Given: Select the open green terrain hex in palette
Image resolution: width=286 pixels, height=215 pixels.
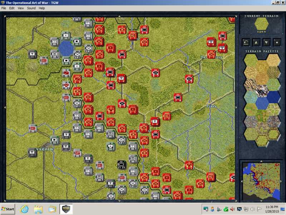Looking at the screenshot, I should (x=251, y=60).
